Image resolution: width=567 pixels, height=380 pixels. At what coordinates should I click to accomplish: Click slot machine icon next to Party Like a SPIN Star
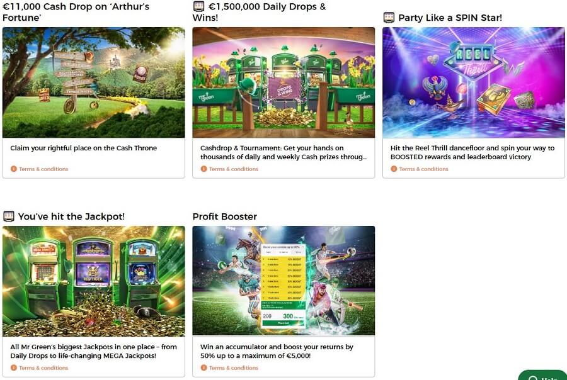coord(389,18)
